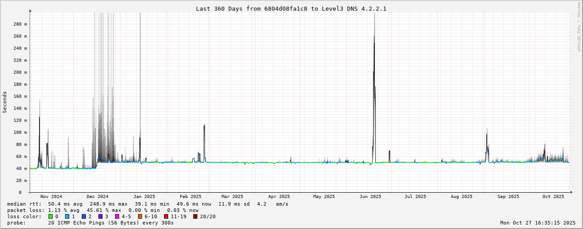This screenshot has width=583, height=229.
Task: Click the RRDTOOL / TOBI OETIKER watermark
Action: point(579,27)
